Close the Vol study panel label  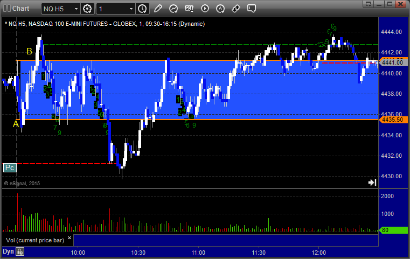[70, 238]
